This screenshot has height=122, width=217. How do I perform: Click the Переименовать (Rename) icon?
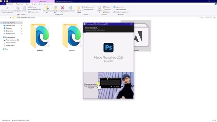click(70, 8)
